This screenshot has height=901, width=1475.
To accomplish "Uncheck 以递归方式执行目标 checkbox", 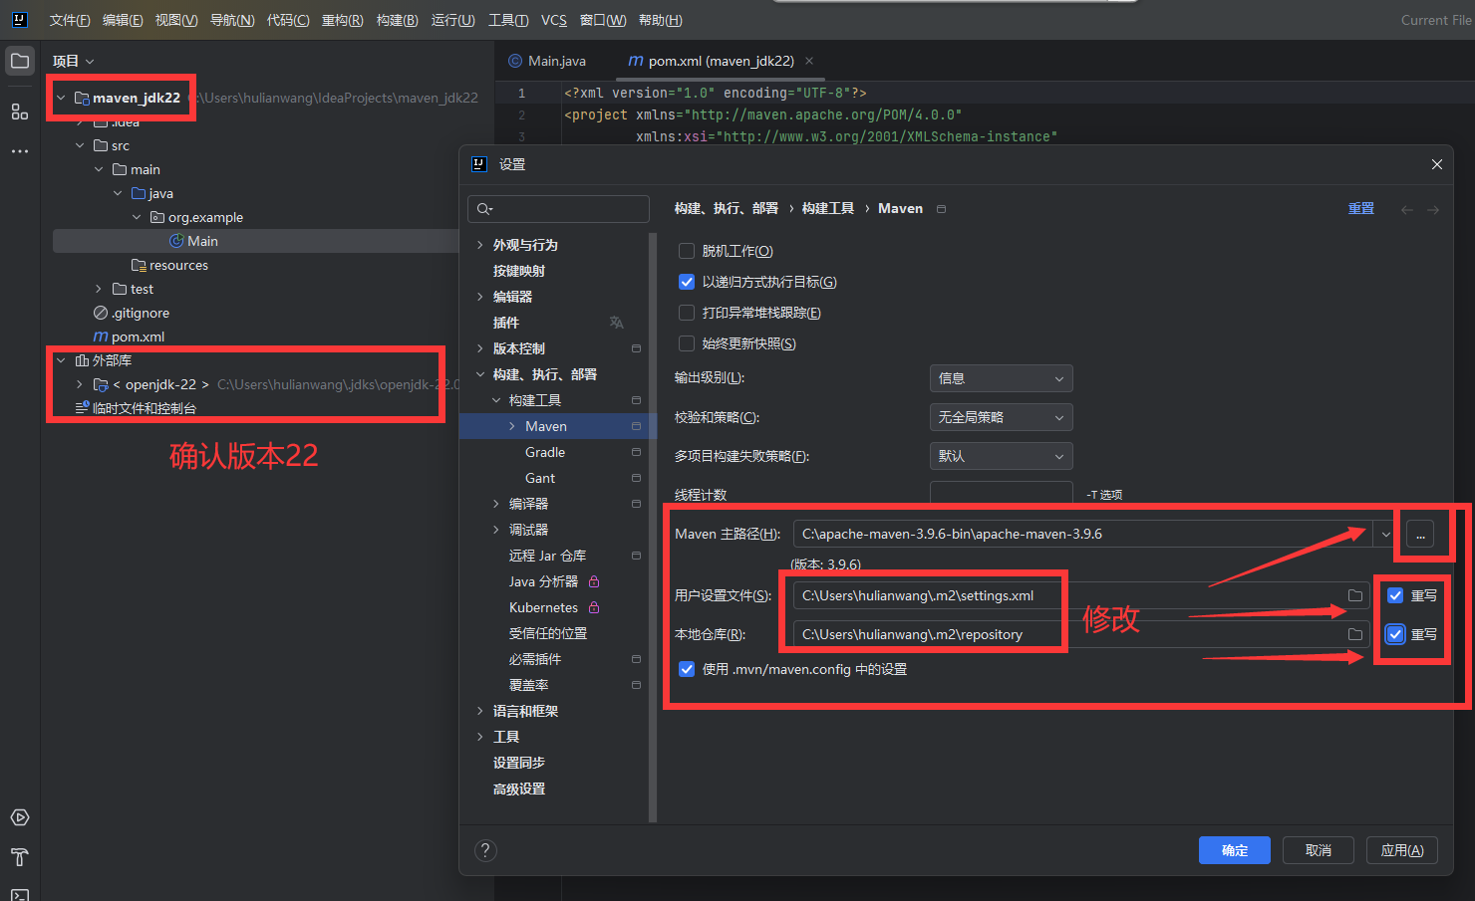I will tap(687, 282).
